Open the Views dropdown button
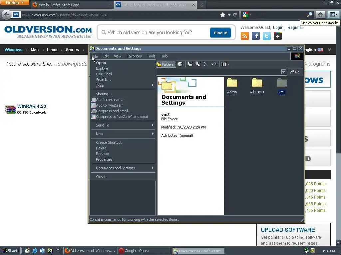 tap(225, 64)
